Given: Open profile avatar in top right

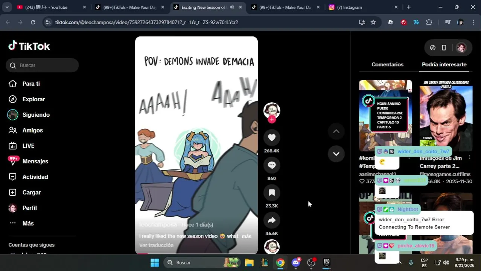Looking at the screenshot, I should click(x=461, y=48).
